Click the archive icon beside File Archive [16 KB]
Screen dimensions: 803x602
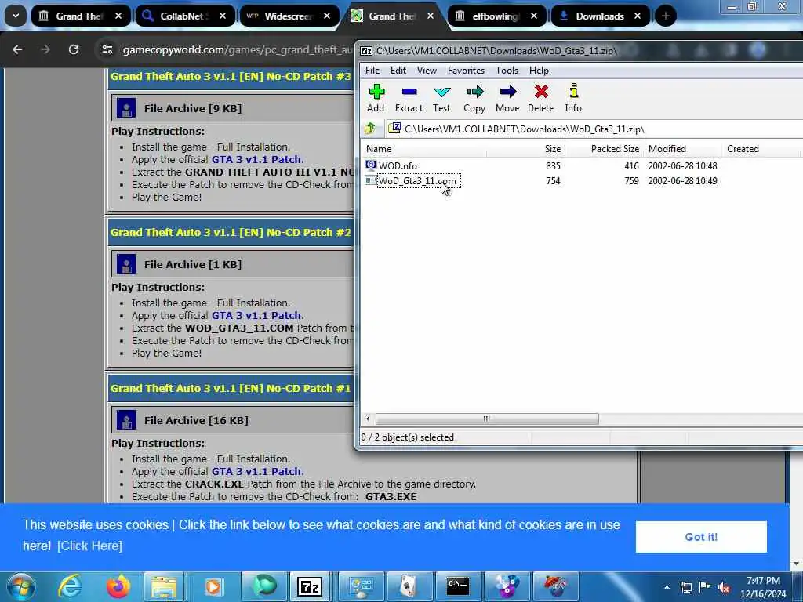click(x=126, y=420)
